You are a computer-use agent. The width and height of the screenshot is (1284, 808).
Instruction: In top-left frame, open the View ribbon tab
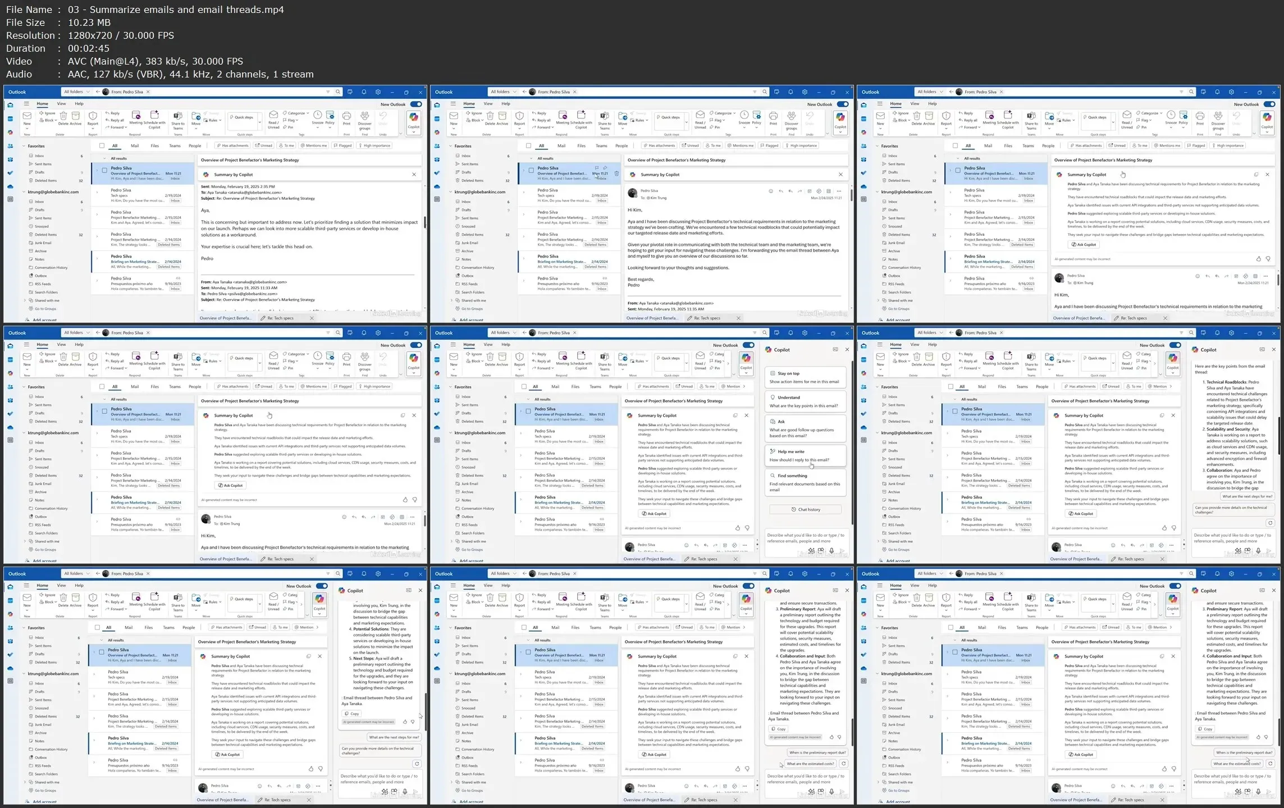click(x=61, y=104)
